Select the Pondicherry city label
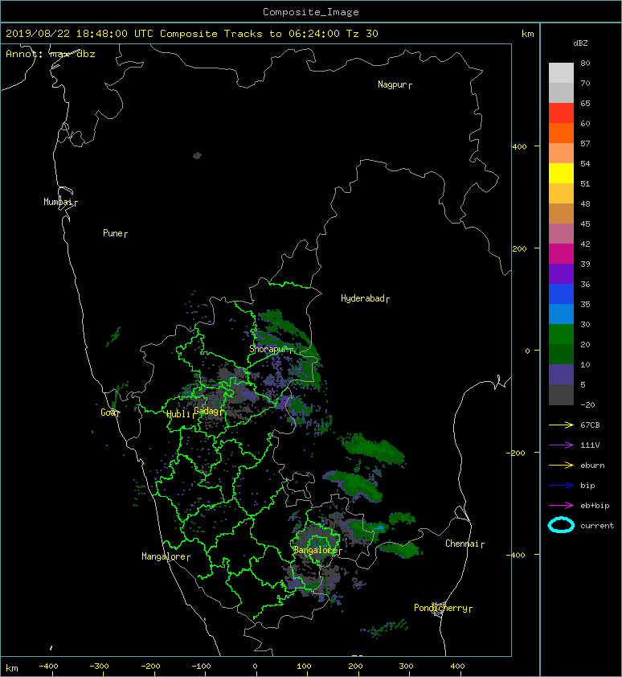This screenshot has width=622, height=677. [443, 608]
